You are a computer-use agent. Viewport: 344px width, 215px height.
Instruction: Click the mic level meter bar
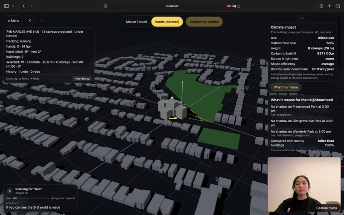31,198
